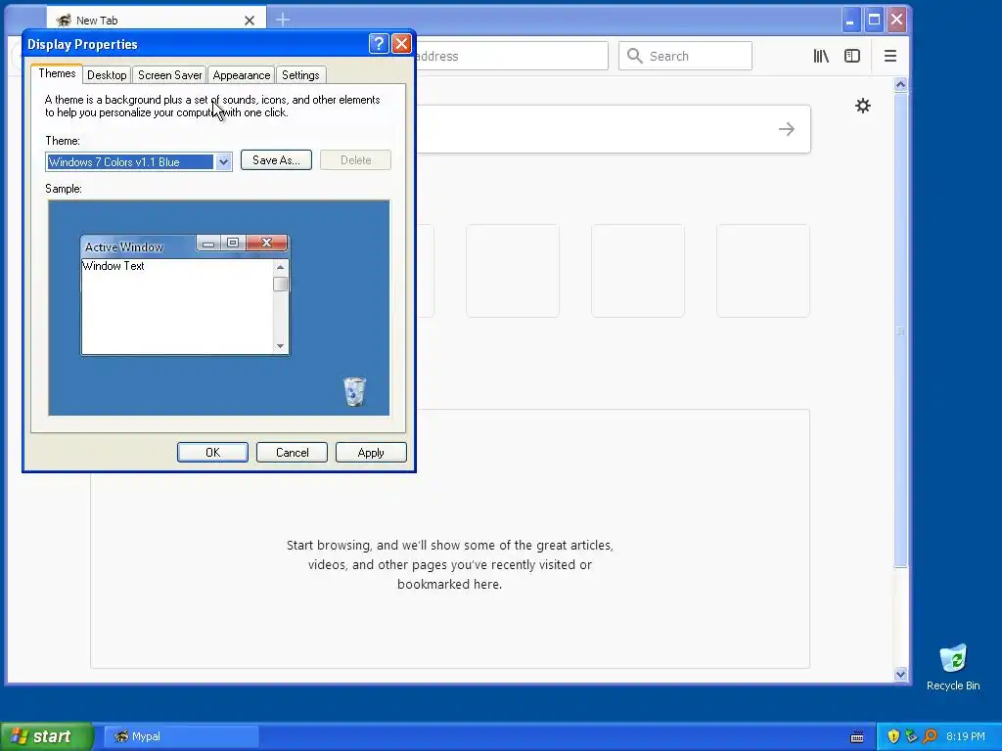The image size is (1002, 751).
Task: Click sample Active Window minimize button
Action: [x=208, y=243]
